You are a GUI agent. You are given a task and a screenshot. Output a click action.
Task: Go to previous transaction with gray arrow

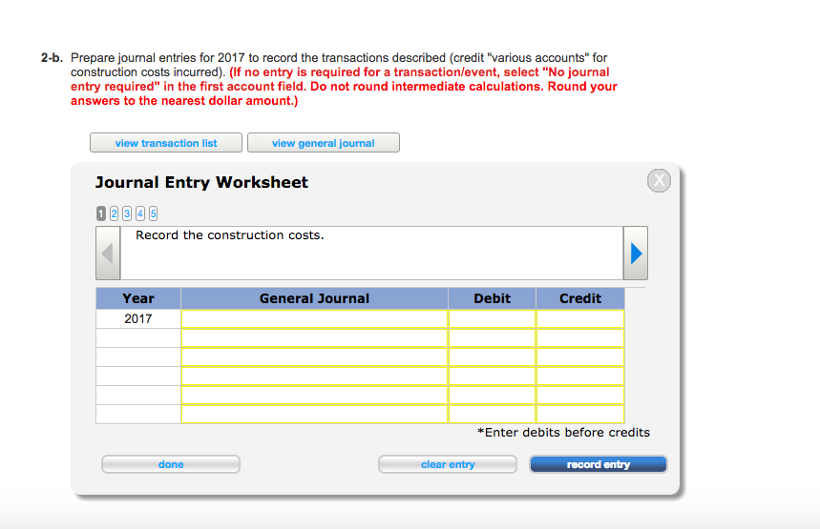point(108,254)
